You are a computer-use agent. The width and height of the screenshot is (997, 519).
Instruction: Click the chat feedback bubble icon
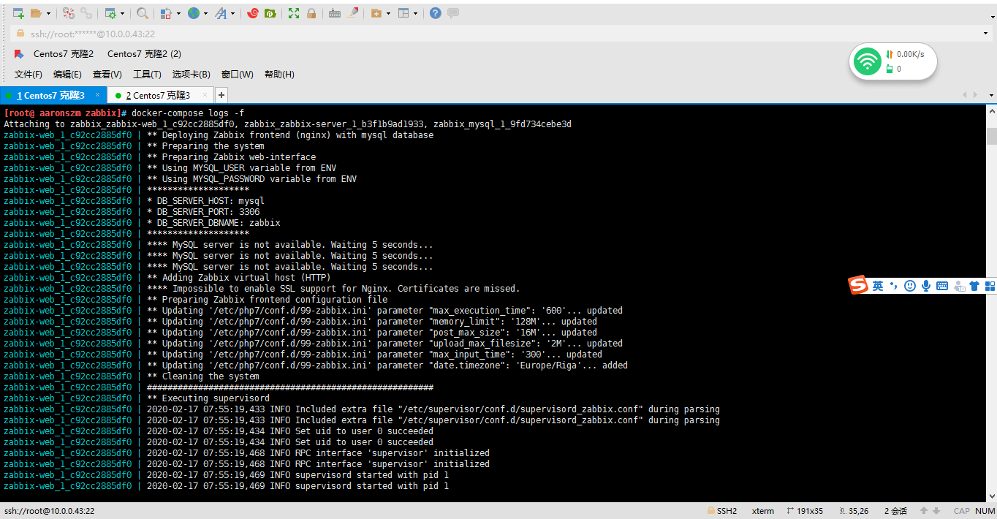[453, 13]
